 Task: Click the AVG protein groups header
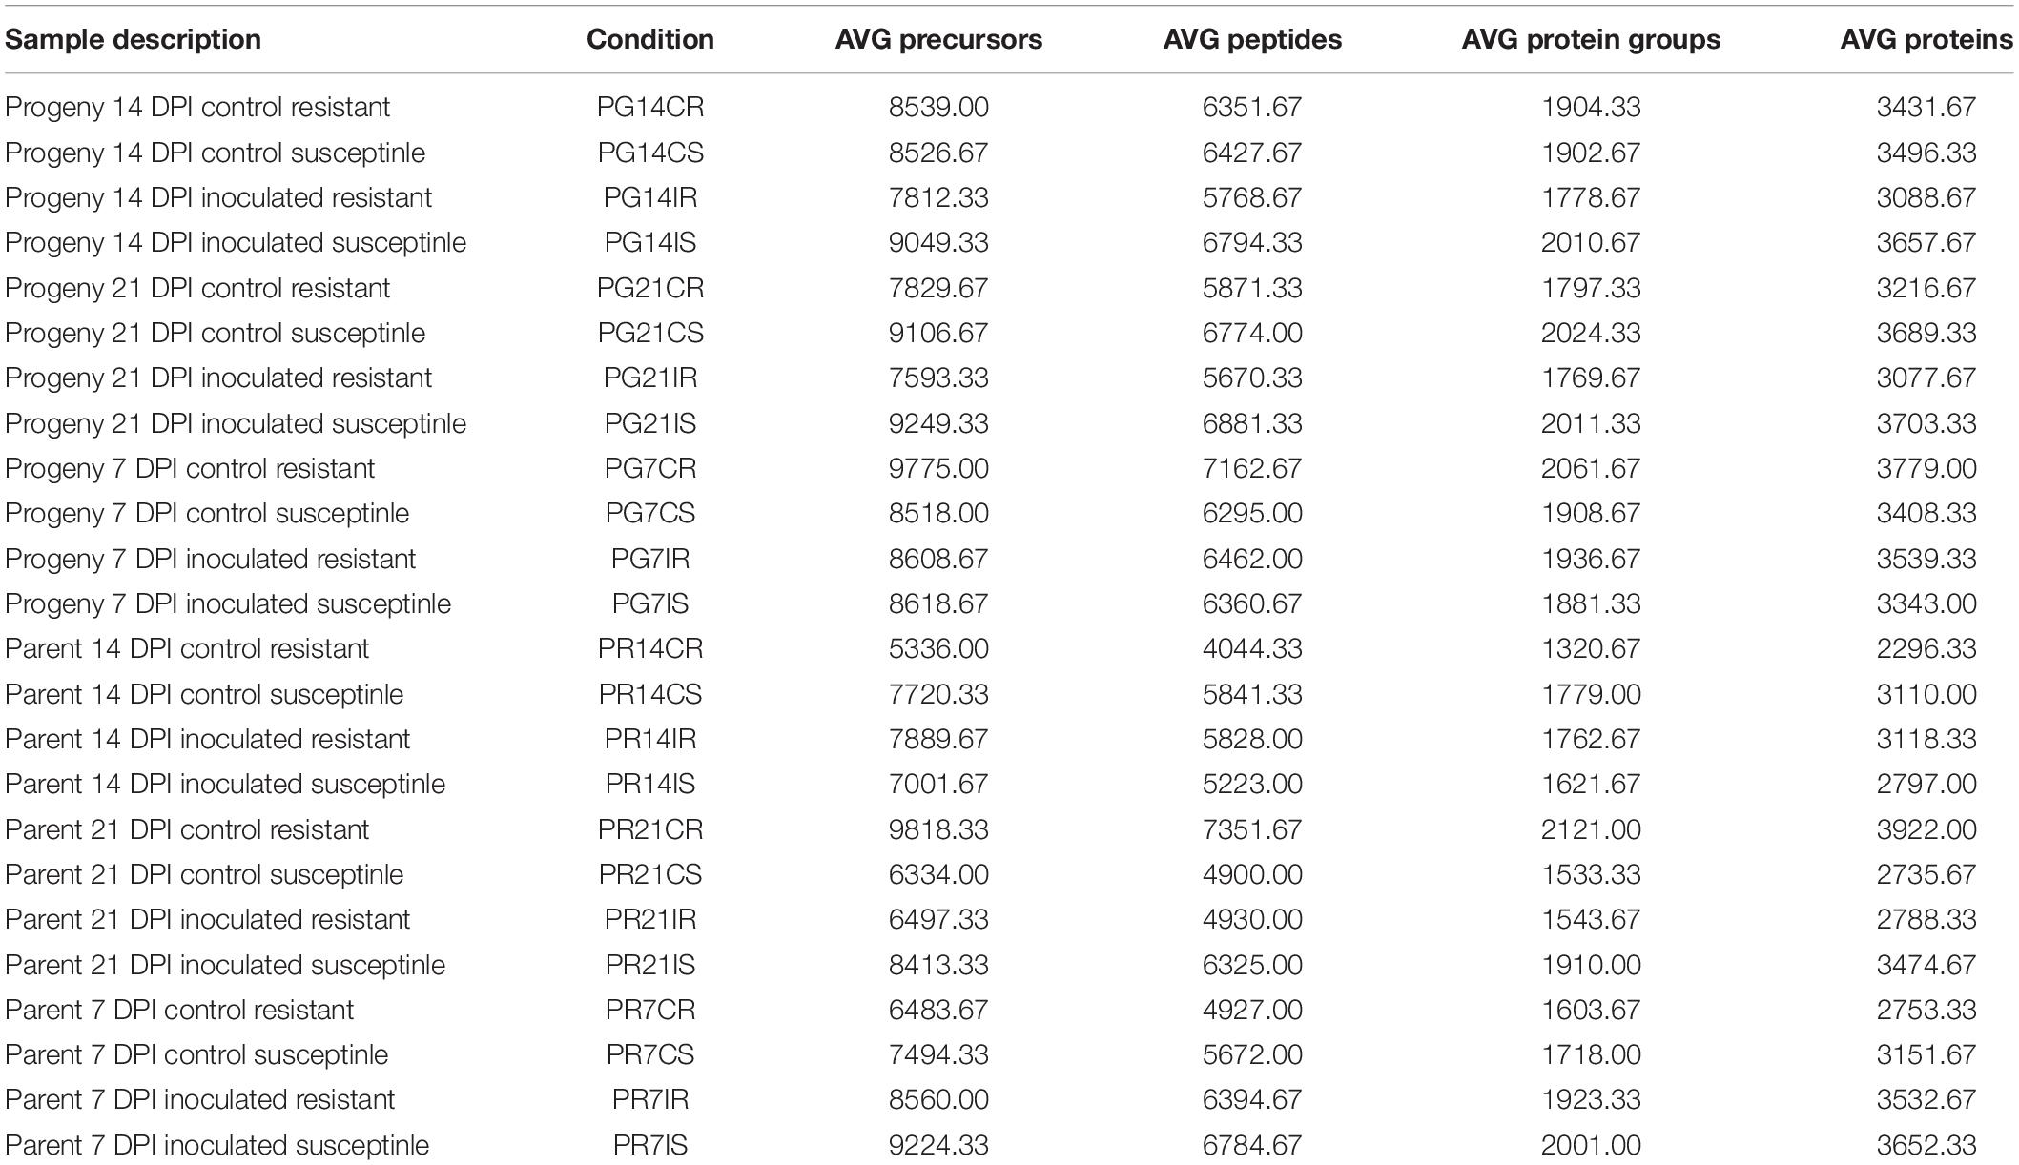[x=1591, y=39]
